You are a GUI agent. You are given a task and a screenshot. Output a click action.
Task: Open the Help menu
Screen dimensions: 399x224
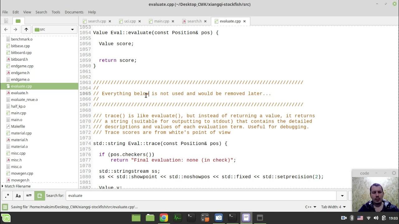click(x=92, y=12)
